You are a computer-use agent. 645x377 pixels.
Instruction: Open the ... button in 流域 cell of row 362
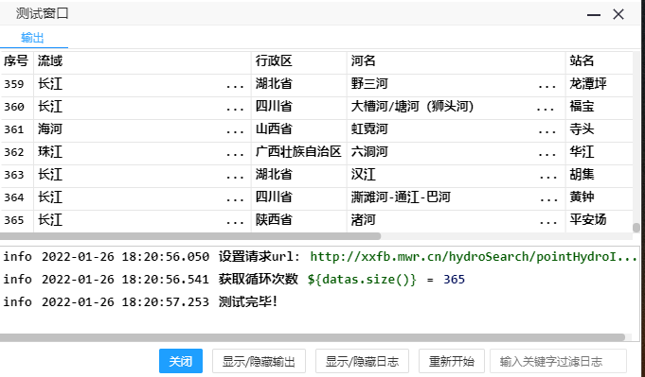(235, 154)
